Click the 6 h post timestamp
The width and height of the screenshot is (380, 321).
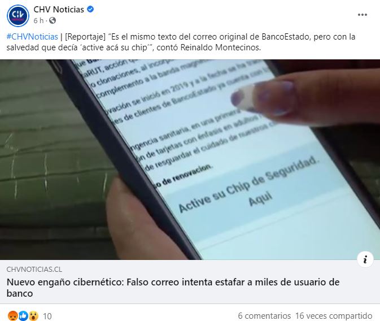38,20
